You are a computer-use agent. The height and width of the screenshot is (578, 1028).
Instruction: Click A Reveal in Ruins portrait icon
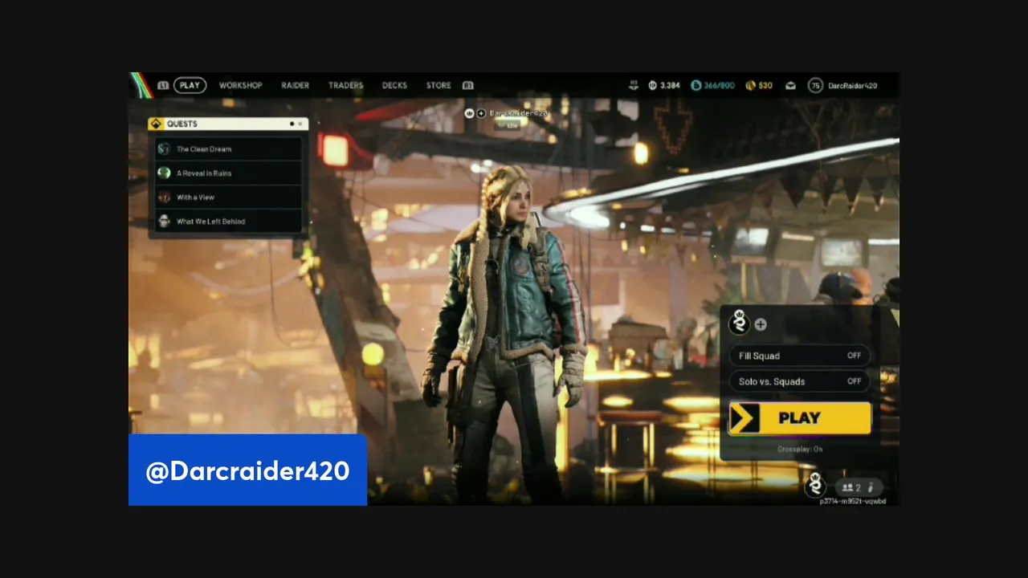point(164,173)
